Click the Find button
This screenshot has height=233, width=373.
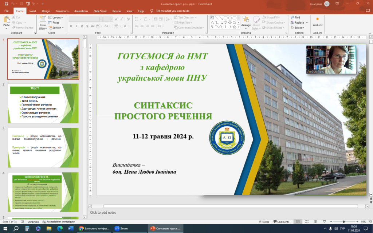click(295, 17)
